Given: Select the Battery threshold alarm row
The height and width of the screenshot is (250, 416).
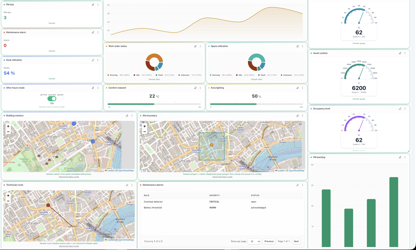Looking at the screenshot, I should (222, 207).
